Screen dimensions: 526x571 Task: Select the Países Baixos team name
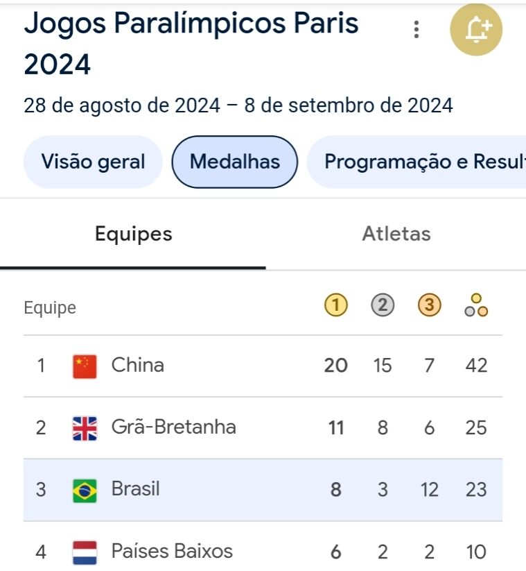[x=172, y=552]
